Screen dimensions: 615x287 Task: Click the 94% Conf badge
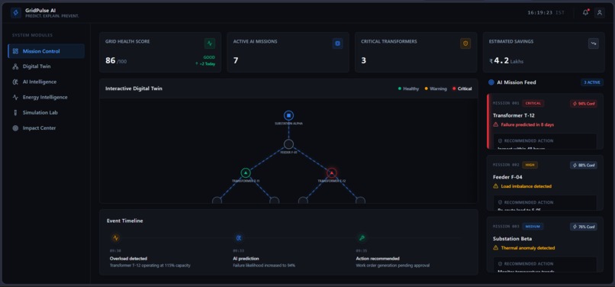584,104
